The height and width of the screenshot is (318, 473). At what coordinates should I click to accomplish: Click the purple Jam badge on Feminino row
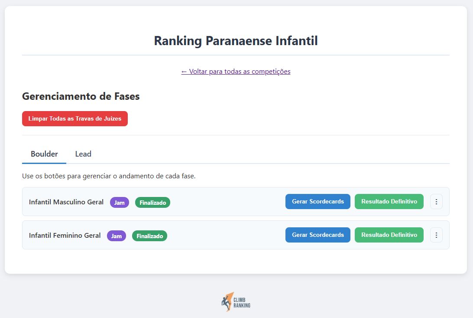point(117,236)
